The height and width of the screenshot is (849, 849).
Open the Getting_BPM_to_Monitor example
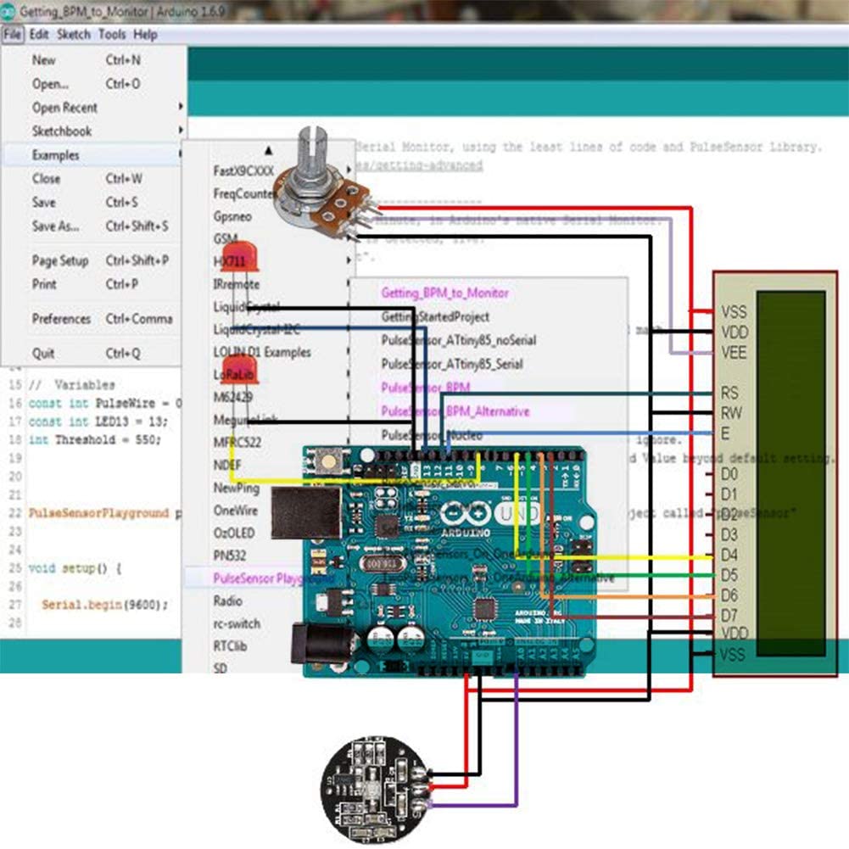click(444, 293)
